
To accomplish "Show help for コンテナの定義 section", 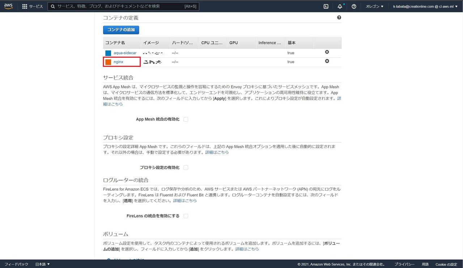I will 339,17.
